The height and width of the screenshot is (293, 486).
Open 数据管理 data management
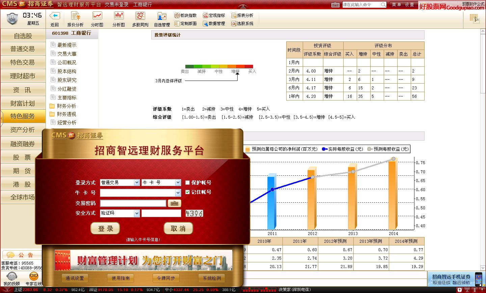214,24
